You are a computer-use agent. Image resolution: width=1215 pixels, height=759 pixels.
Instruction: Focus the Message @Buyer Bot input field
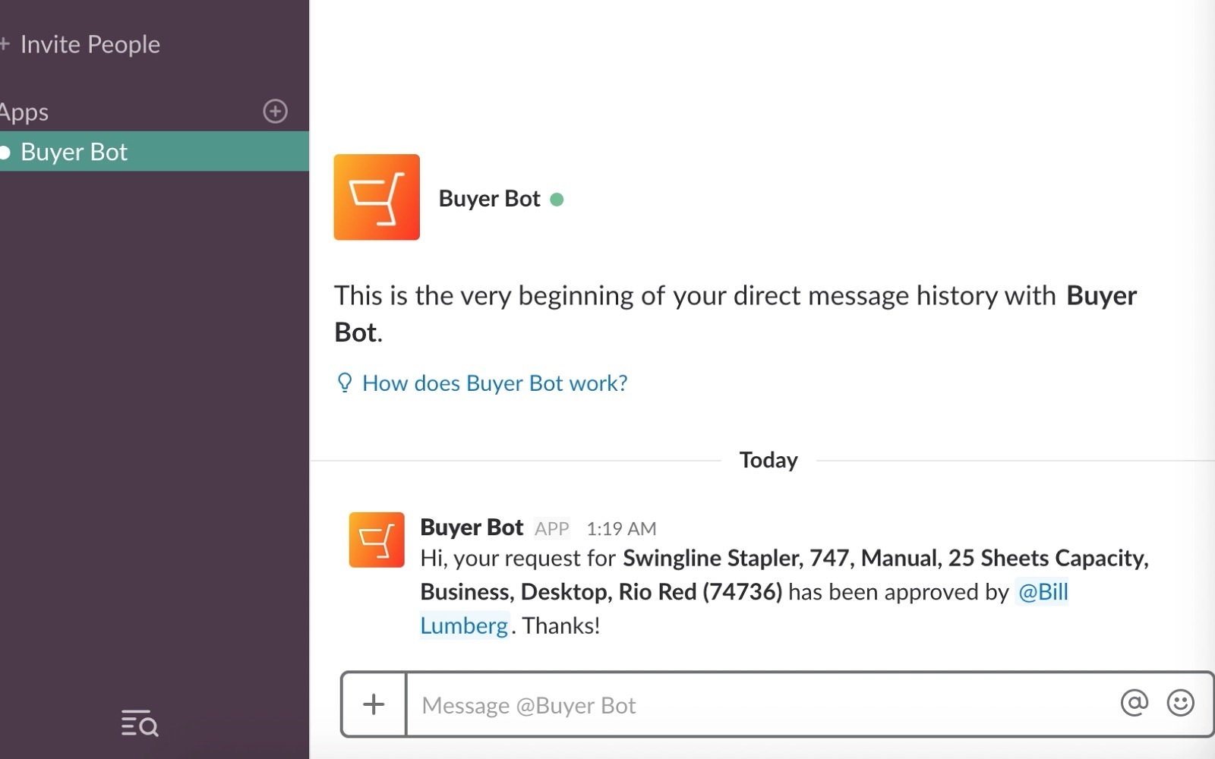759,705
